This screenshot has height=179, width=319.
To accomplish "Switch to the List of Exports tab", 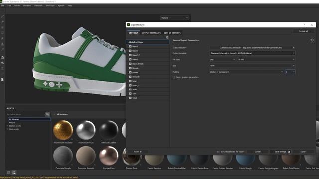I will click(x=172, y=33).
